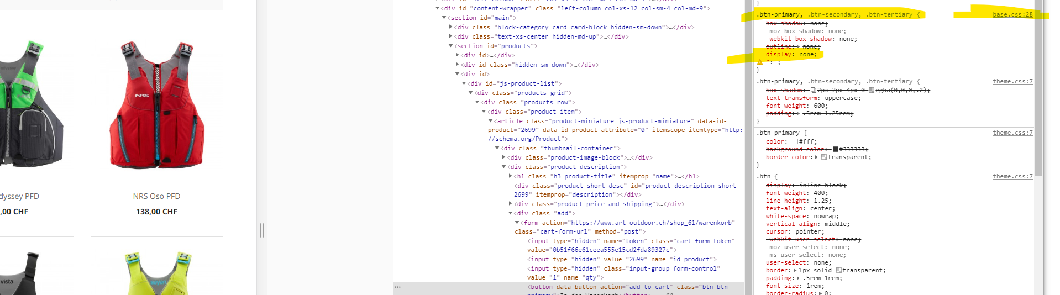
Task: Open theme.css:7 link beside the .btn rule
Action: click(x=1012, y=176)
